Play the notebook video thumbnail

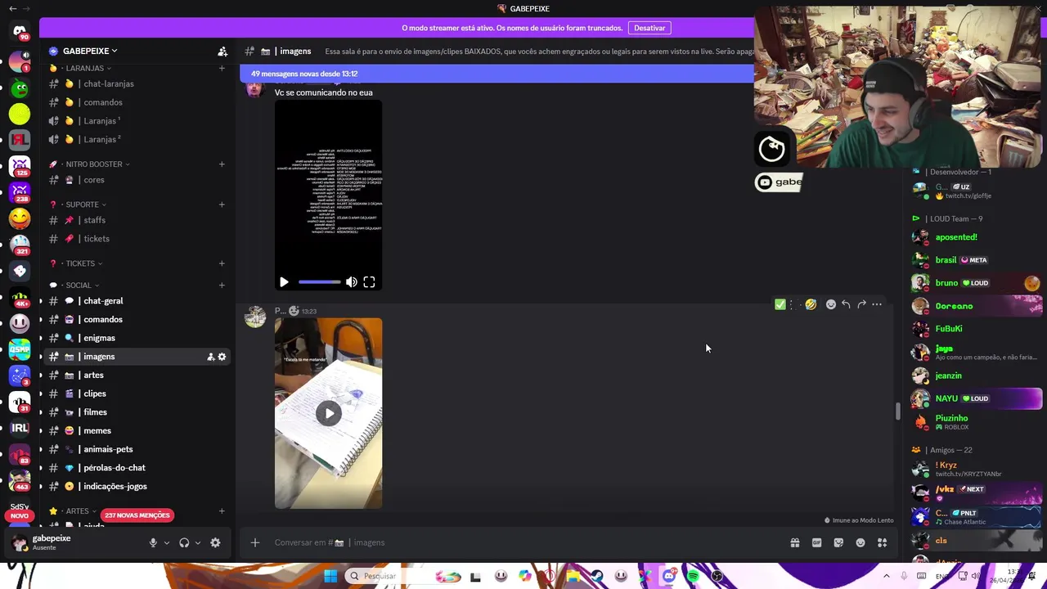[328, 413]
